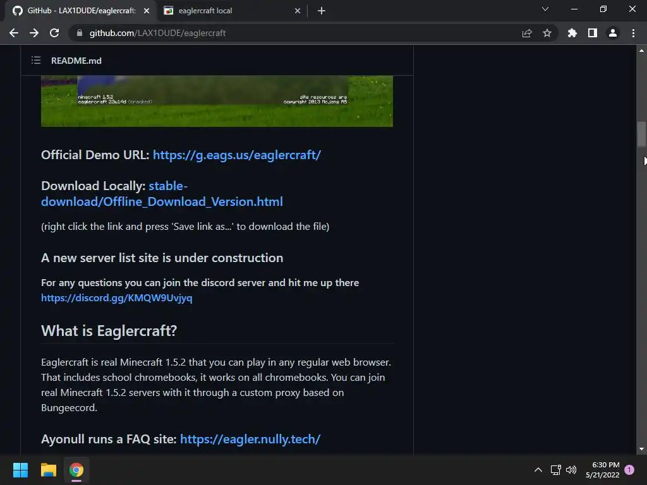
Task: Toggle the Chrome side panel
Action: click(593, 33)
